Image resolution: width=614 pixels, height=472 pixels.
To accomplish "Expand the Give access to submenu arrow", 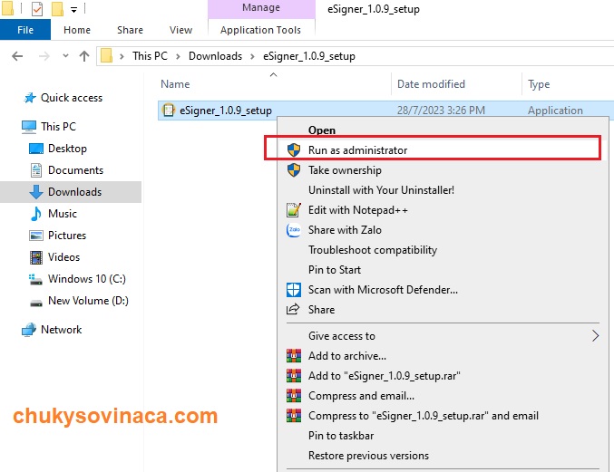I will pyautogui.click(x=595, y=335).
